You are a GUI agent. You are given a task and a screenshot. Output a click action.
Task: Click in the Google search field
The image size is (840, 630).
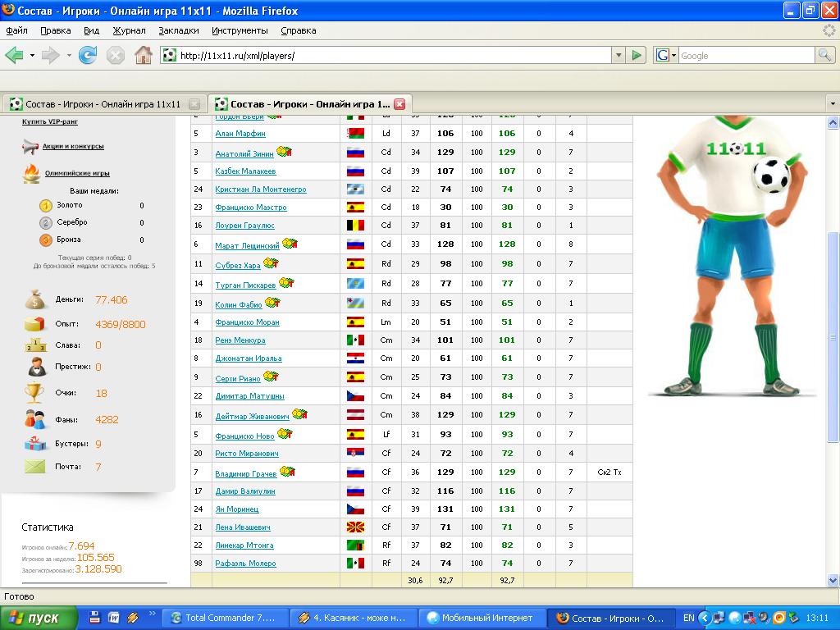(x=745, y=56)
